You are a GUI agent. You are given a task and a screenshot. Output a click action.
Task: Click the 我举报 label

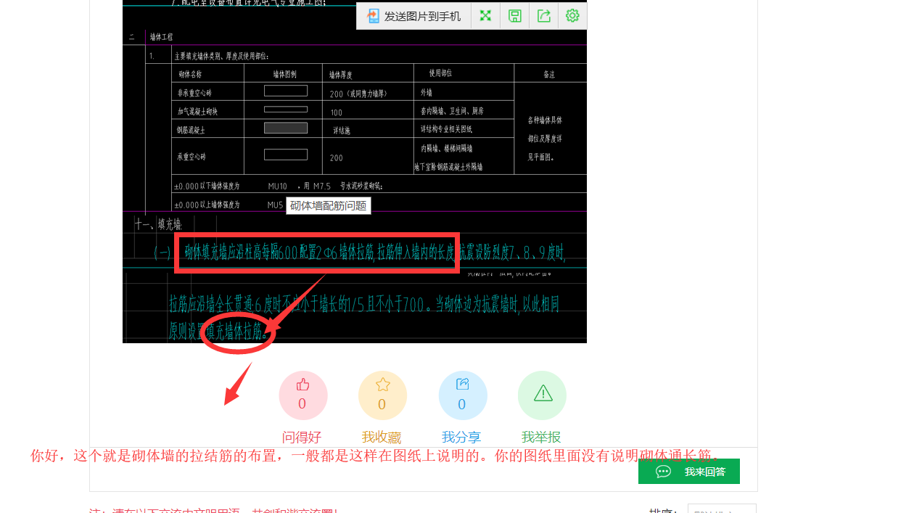pos(541,438)
